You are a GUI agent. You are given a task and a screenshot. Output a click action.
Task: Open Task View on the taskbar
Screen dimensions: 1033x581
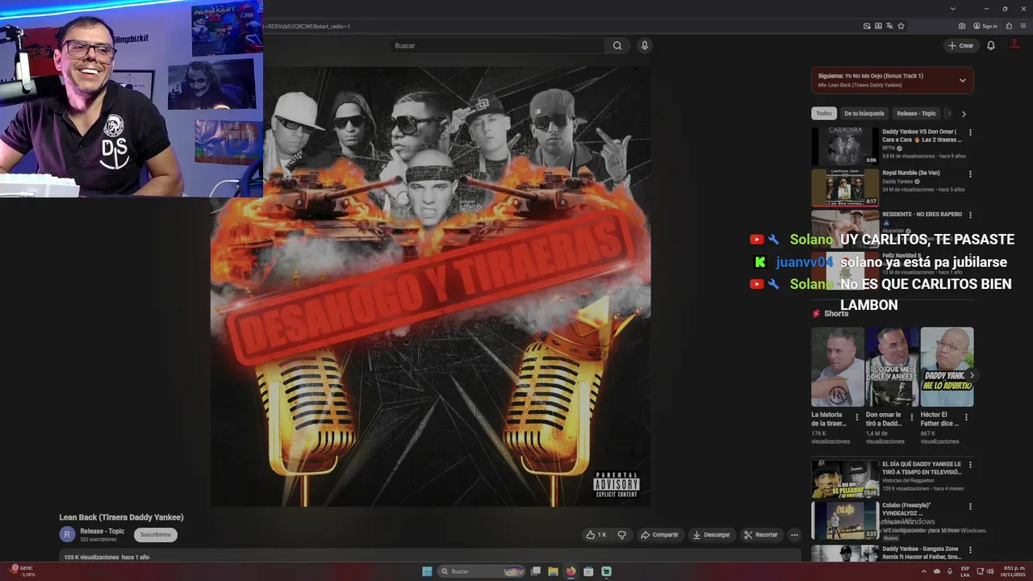(535, 571)
